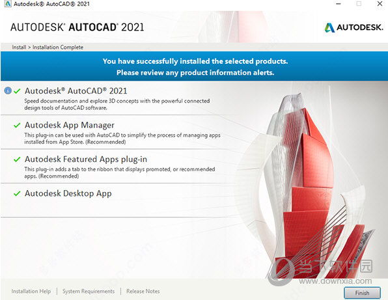Image resolution: width=388 pixels, height=300 pixels.
Task: Click green checkmark next to Featured Apps plug-in
Action: 17,159
